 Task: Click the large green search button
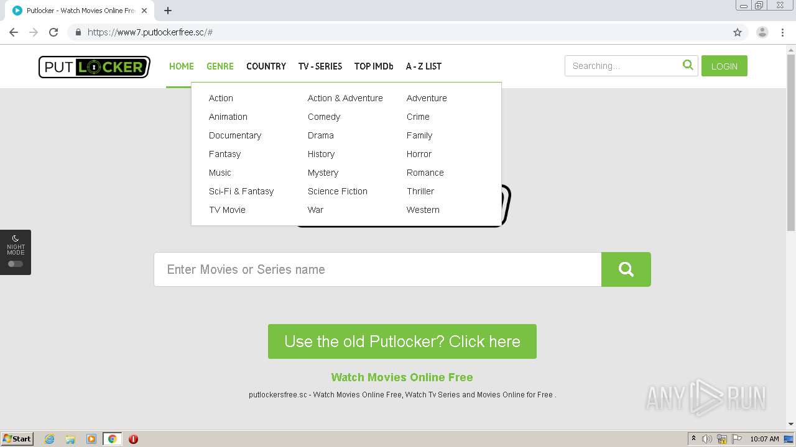[x=626, y=269]
